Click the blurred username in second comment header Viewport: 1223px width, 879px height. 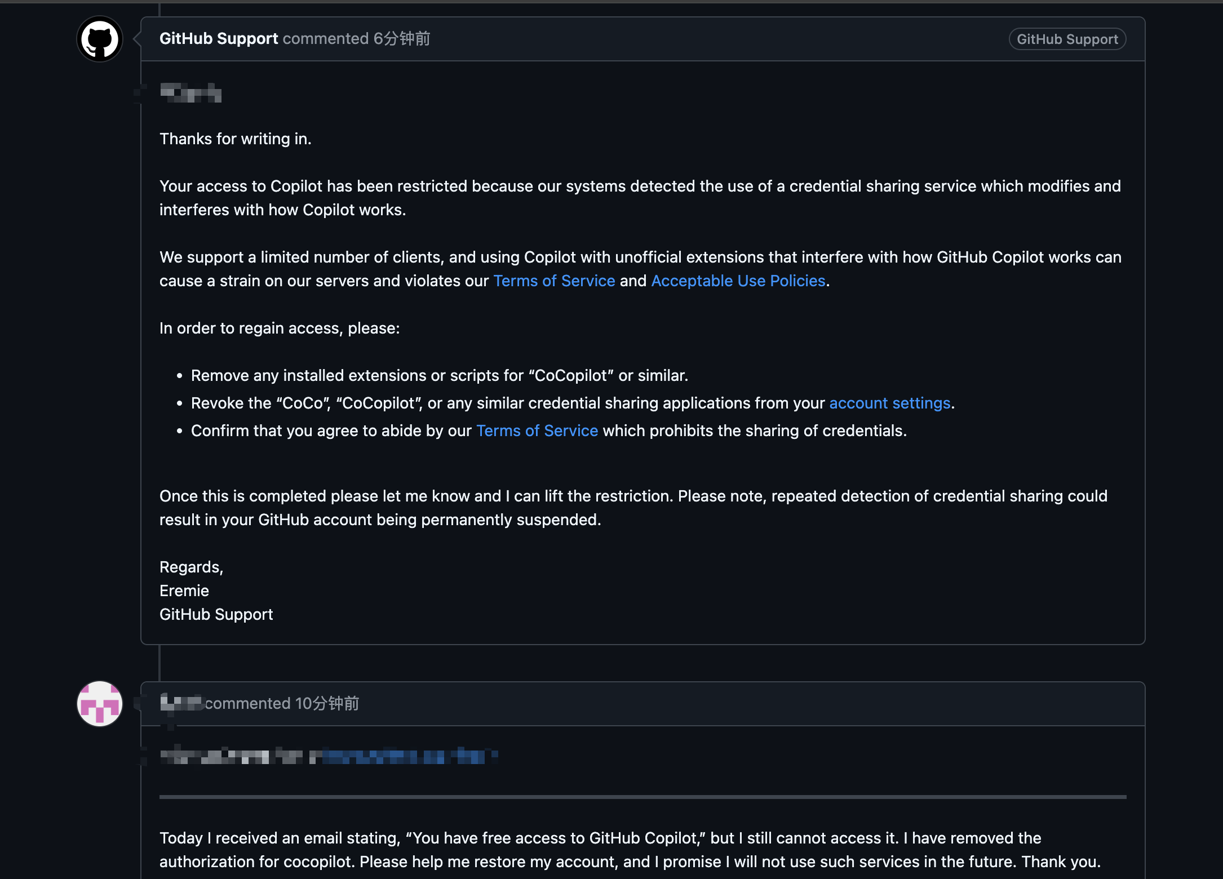click(181, 703)
